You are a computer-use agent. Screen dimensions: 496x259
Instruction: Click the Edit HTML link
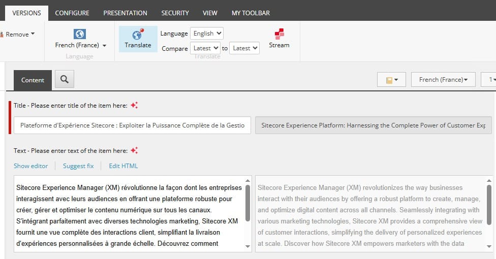(123, 166)
